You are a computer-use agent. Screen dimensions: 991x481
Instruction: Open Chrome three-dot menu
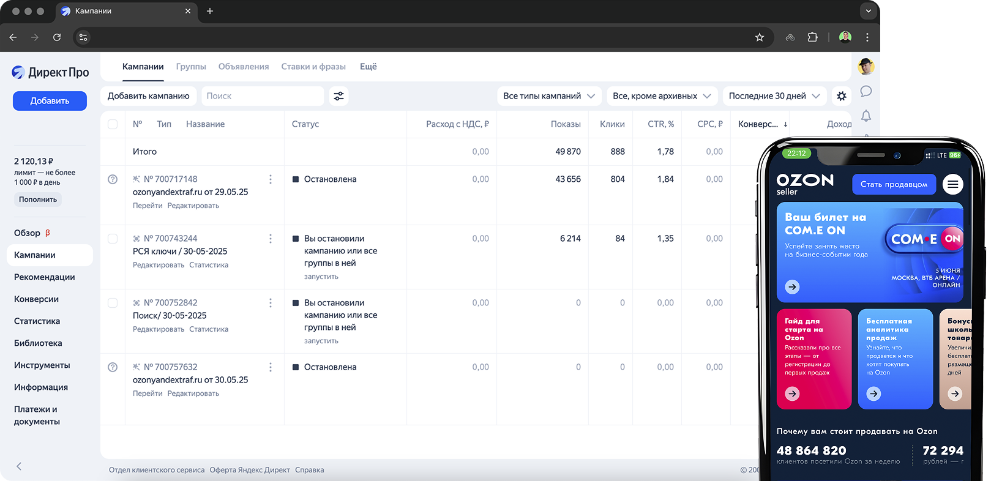(867, 37)
